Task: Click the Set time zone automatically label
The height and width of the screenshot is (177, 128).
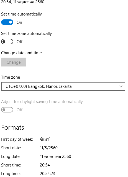Action: pyautogui.click(x=26, y=34)
